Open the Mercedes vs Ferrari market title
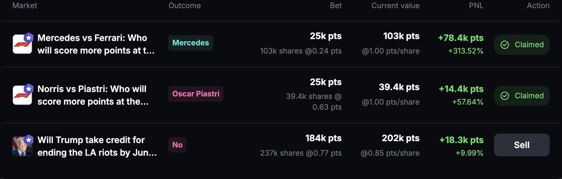 [96, 44]
